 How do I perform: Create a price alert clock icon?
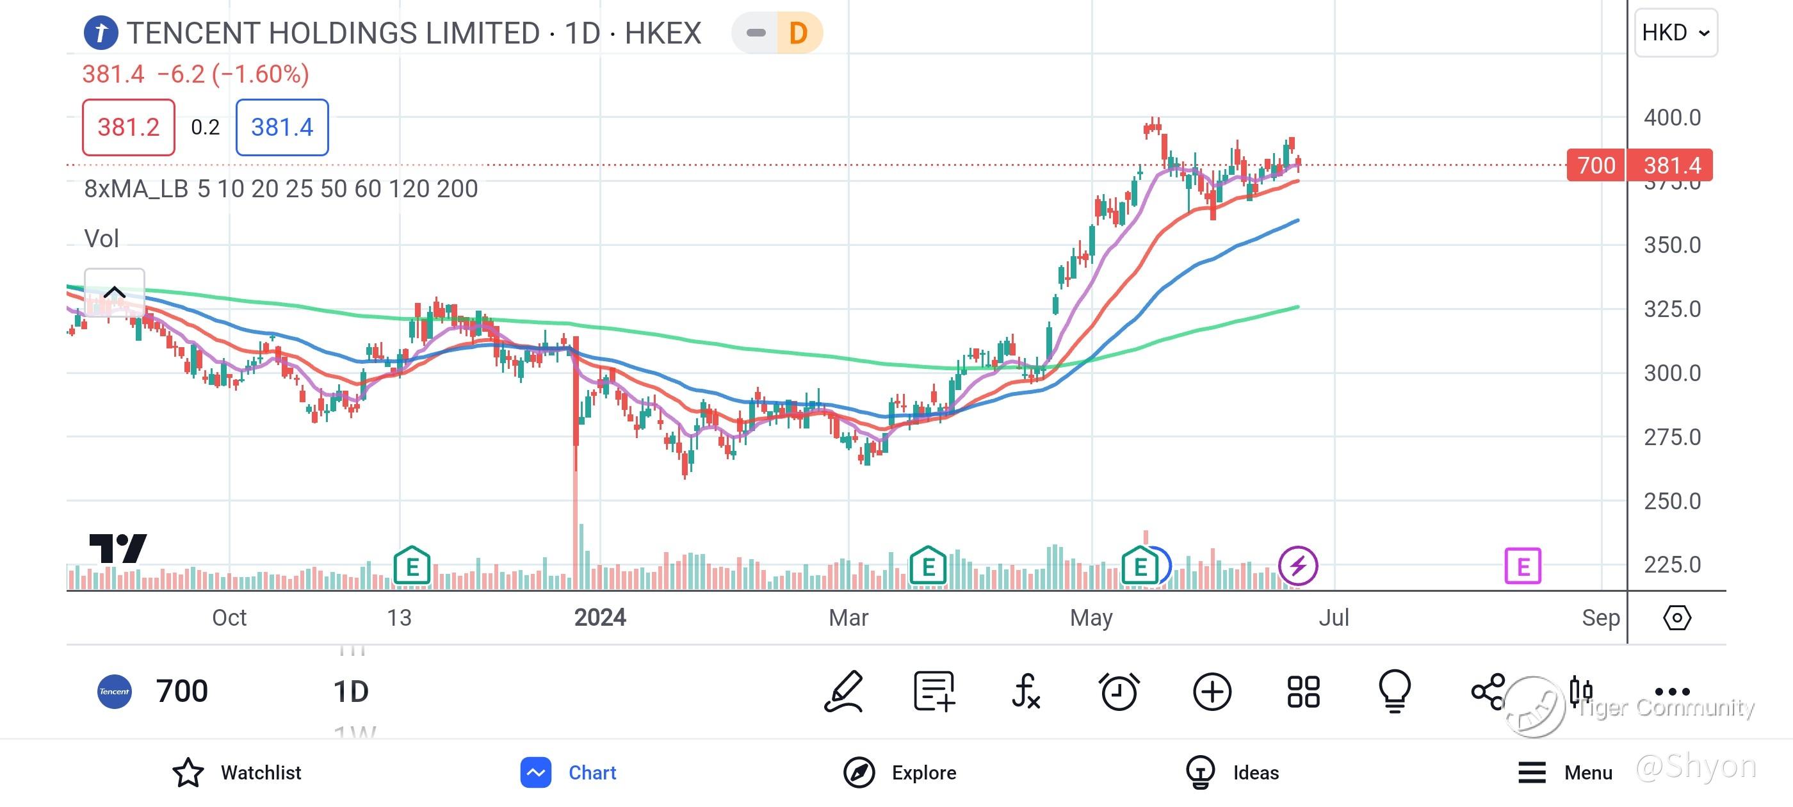click(1119, 692)
